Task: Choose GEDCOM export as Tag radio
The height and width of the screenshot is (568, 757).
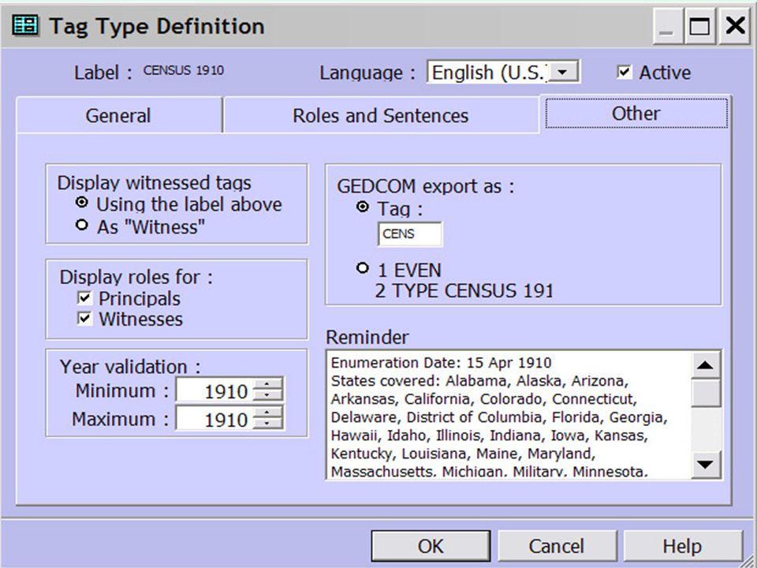Action: [x=362, y=207]
